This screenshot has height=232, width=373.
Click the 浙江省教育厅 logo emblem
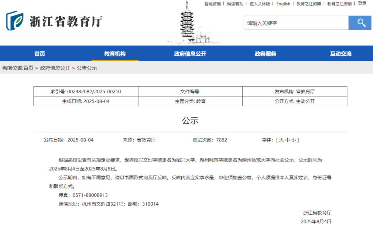(x=15, y=20)
